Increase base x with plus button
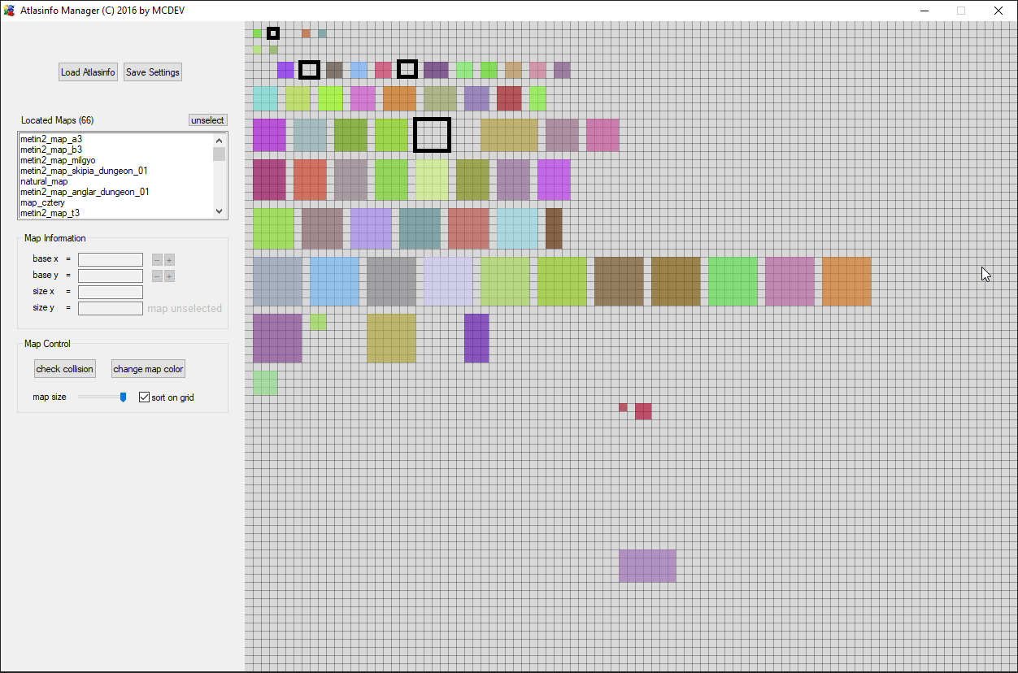The image size is (1018, 673). coord(169,260)
